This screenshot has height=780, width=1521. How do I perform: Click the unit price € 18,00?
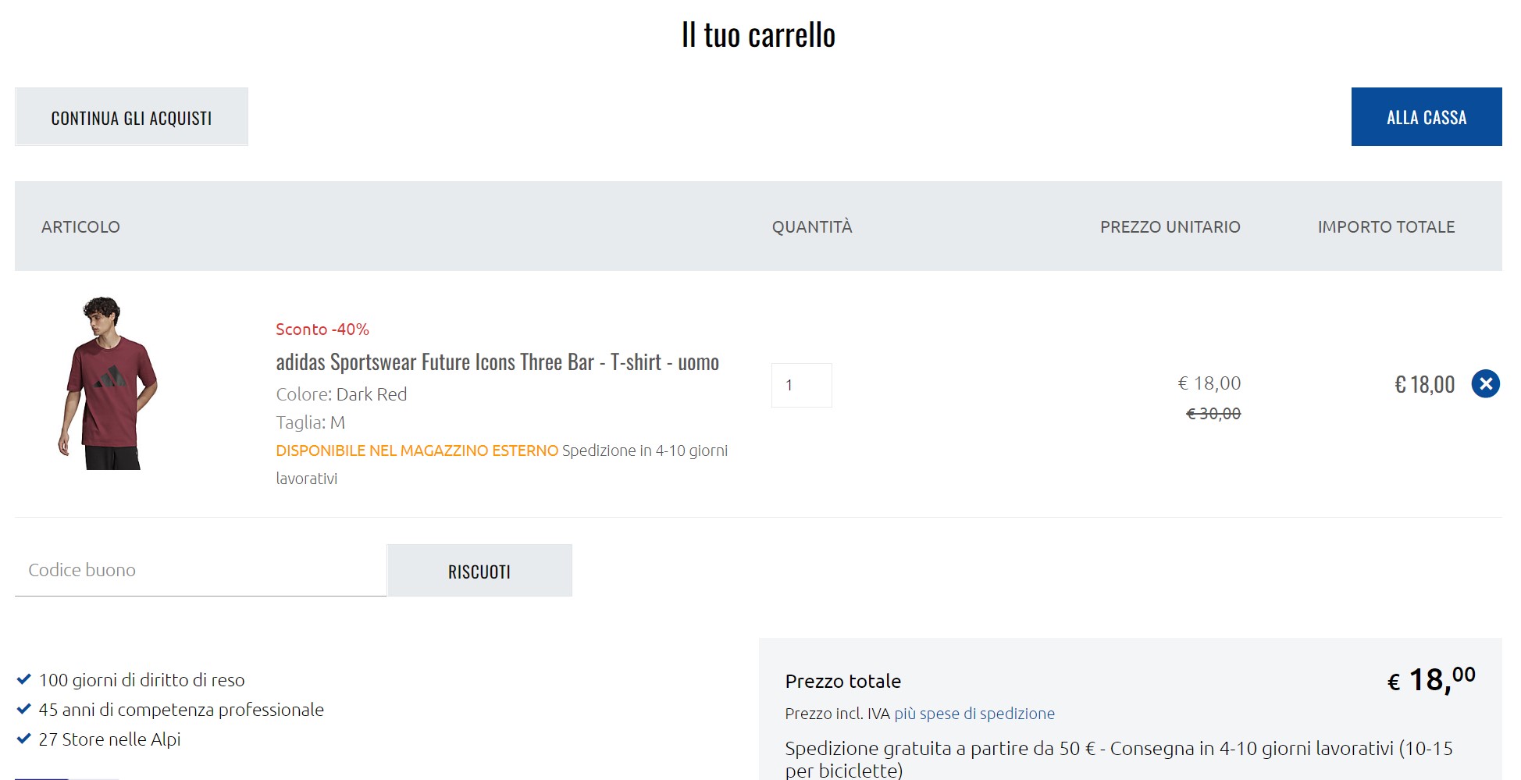coord(1209,383)
